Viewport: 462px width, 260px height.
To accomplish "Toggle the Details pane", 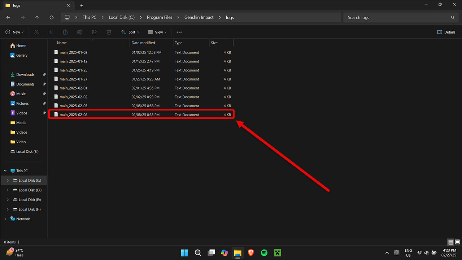I will click(x=446, y=32).
